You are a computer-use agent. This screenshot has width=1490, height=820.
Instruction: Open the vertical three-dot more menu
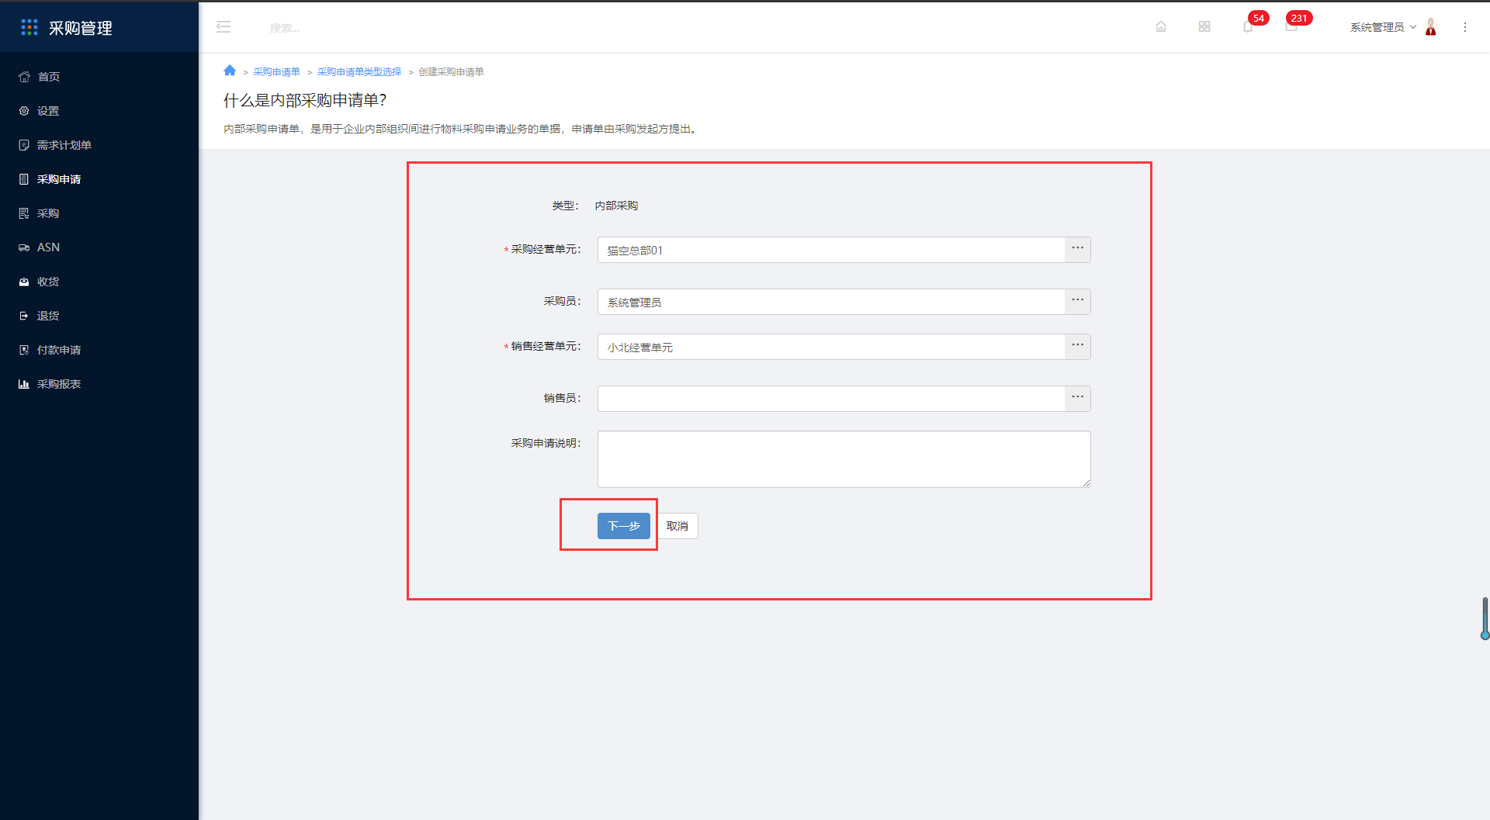(1465, 27)
